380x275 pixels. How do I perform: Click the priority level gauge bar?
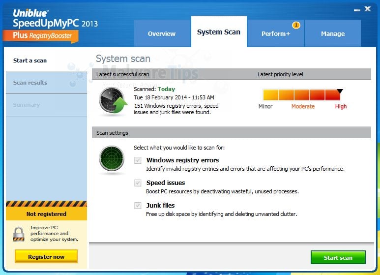click(302, 94)
